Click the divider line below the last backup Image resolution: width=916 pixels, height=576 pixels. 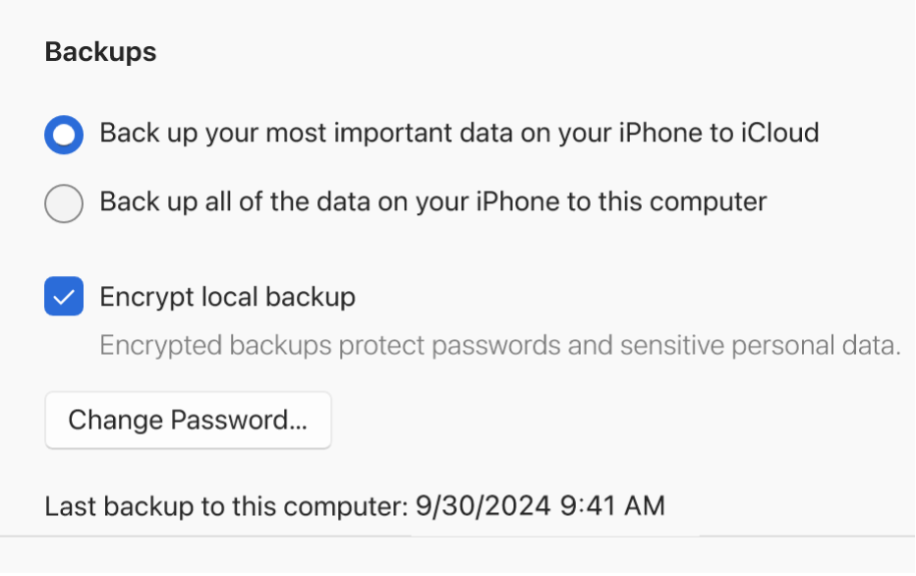457,537
